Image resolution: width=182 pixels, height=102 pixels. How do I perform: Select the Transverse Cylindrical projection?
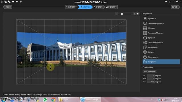tap(161, 23)
